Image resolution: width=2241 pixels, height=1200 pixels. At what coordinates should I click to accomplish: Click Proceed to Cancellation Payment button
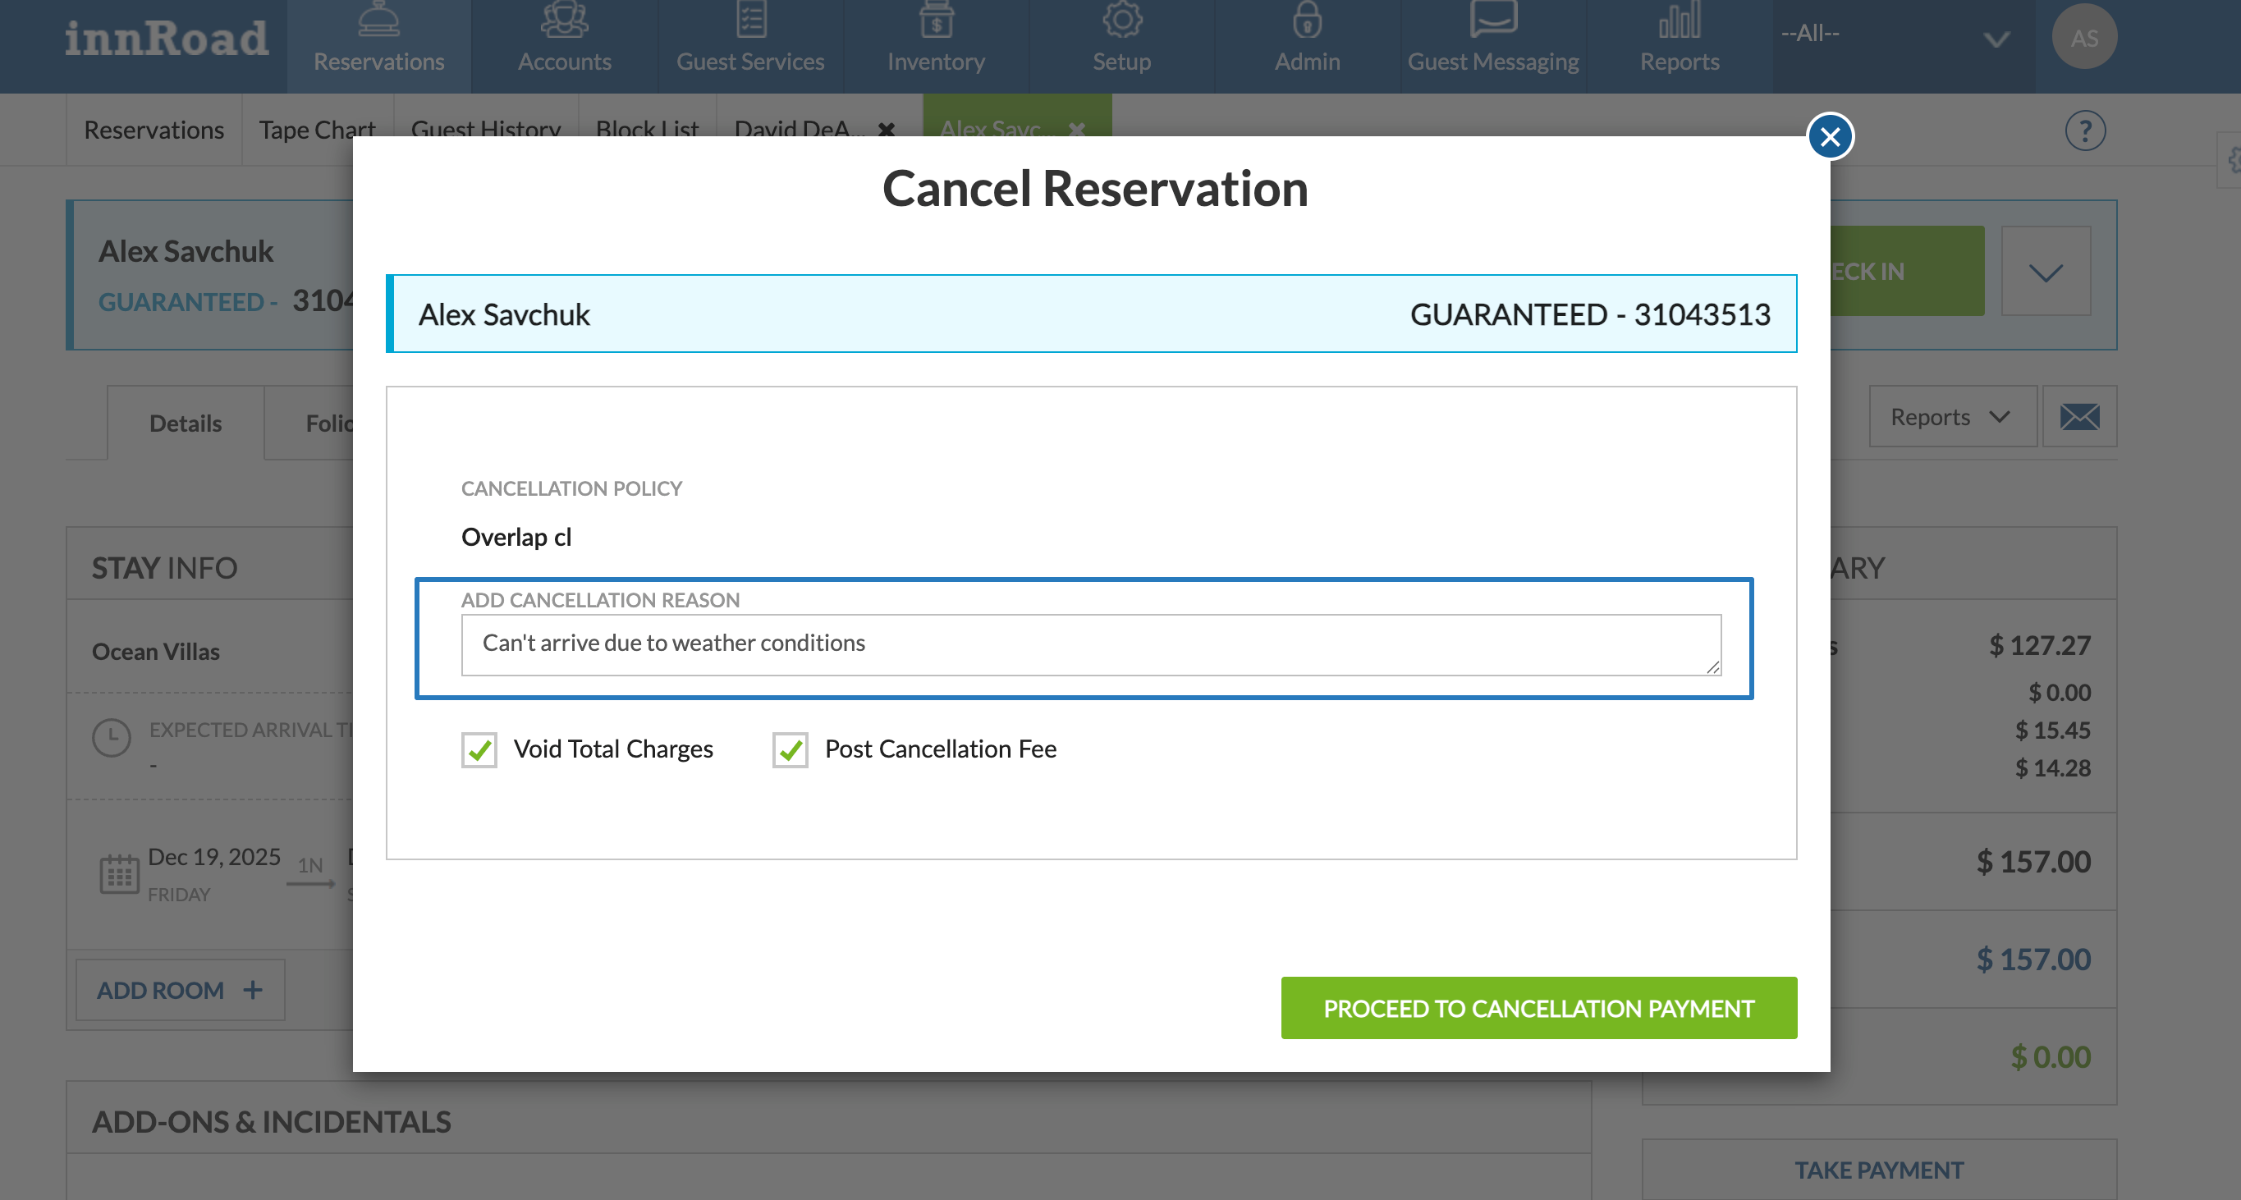(x=1538, y=1008)
